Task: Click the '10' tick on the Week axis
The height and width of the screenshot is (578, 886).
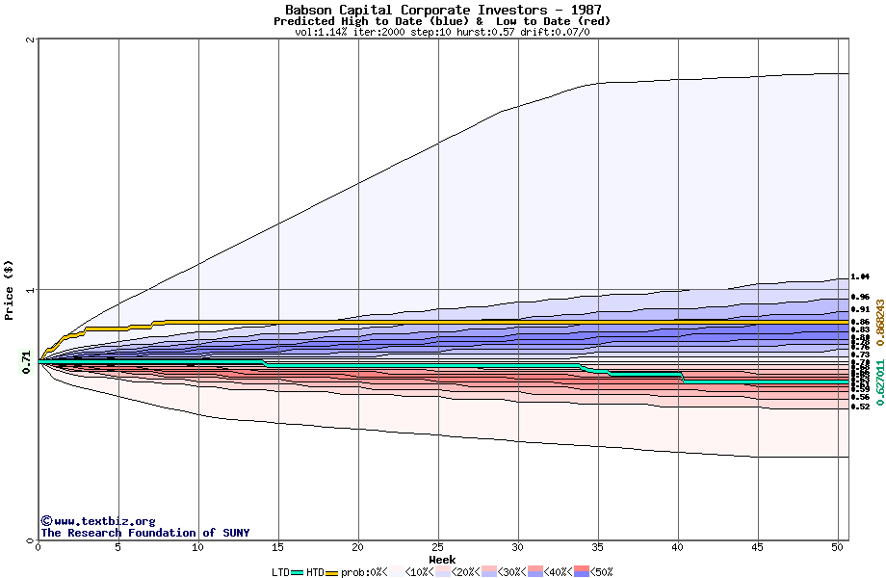Action: (197, 547)
